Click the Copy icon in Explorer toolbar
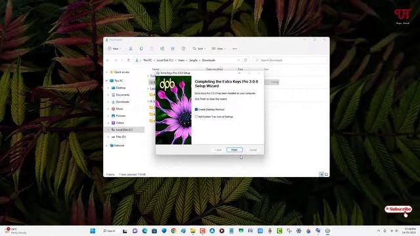The height and width of the screenshot is (236, 420). (x=141, y=49)
